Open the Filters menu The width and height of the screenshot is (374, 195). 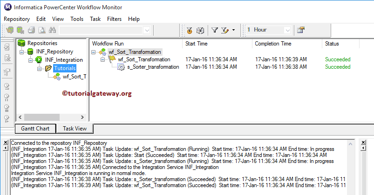click(114, 19)
